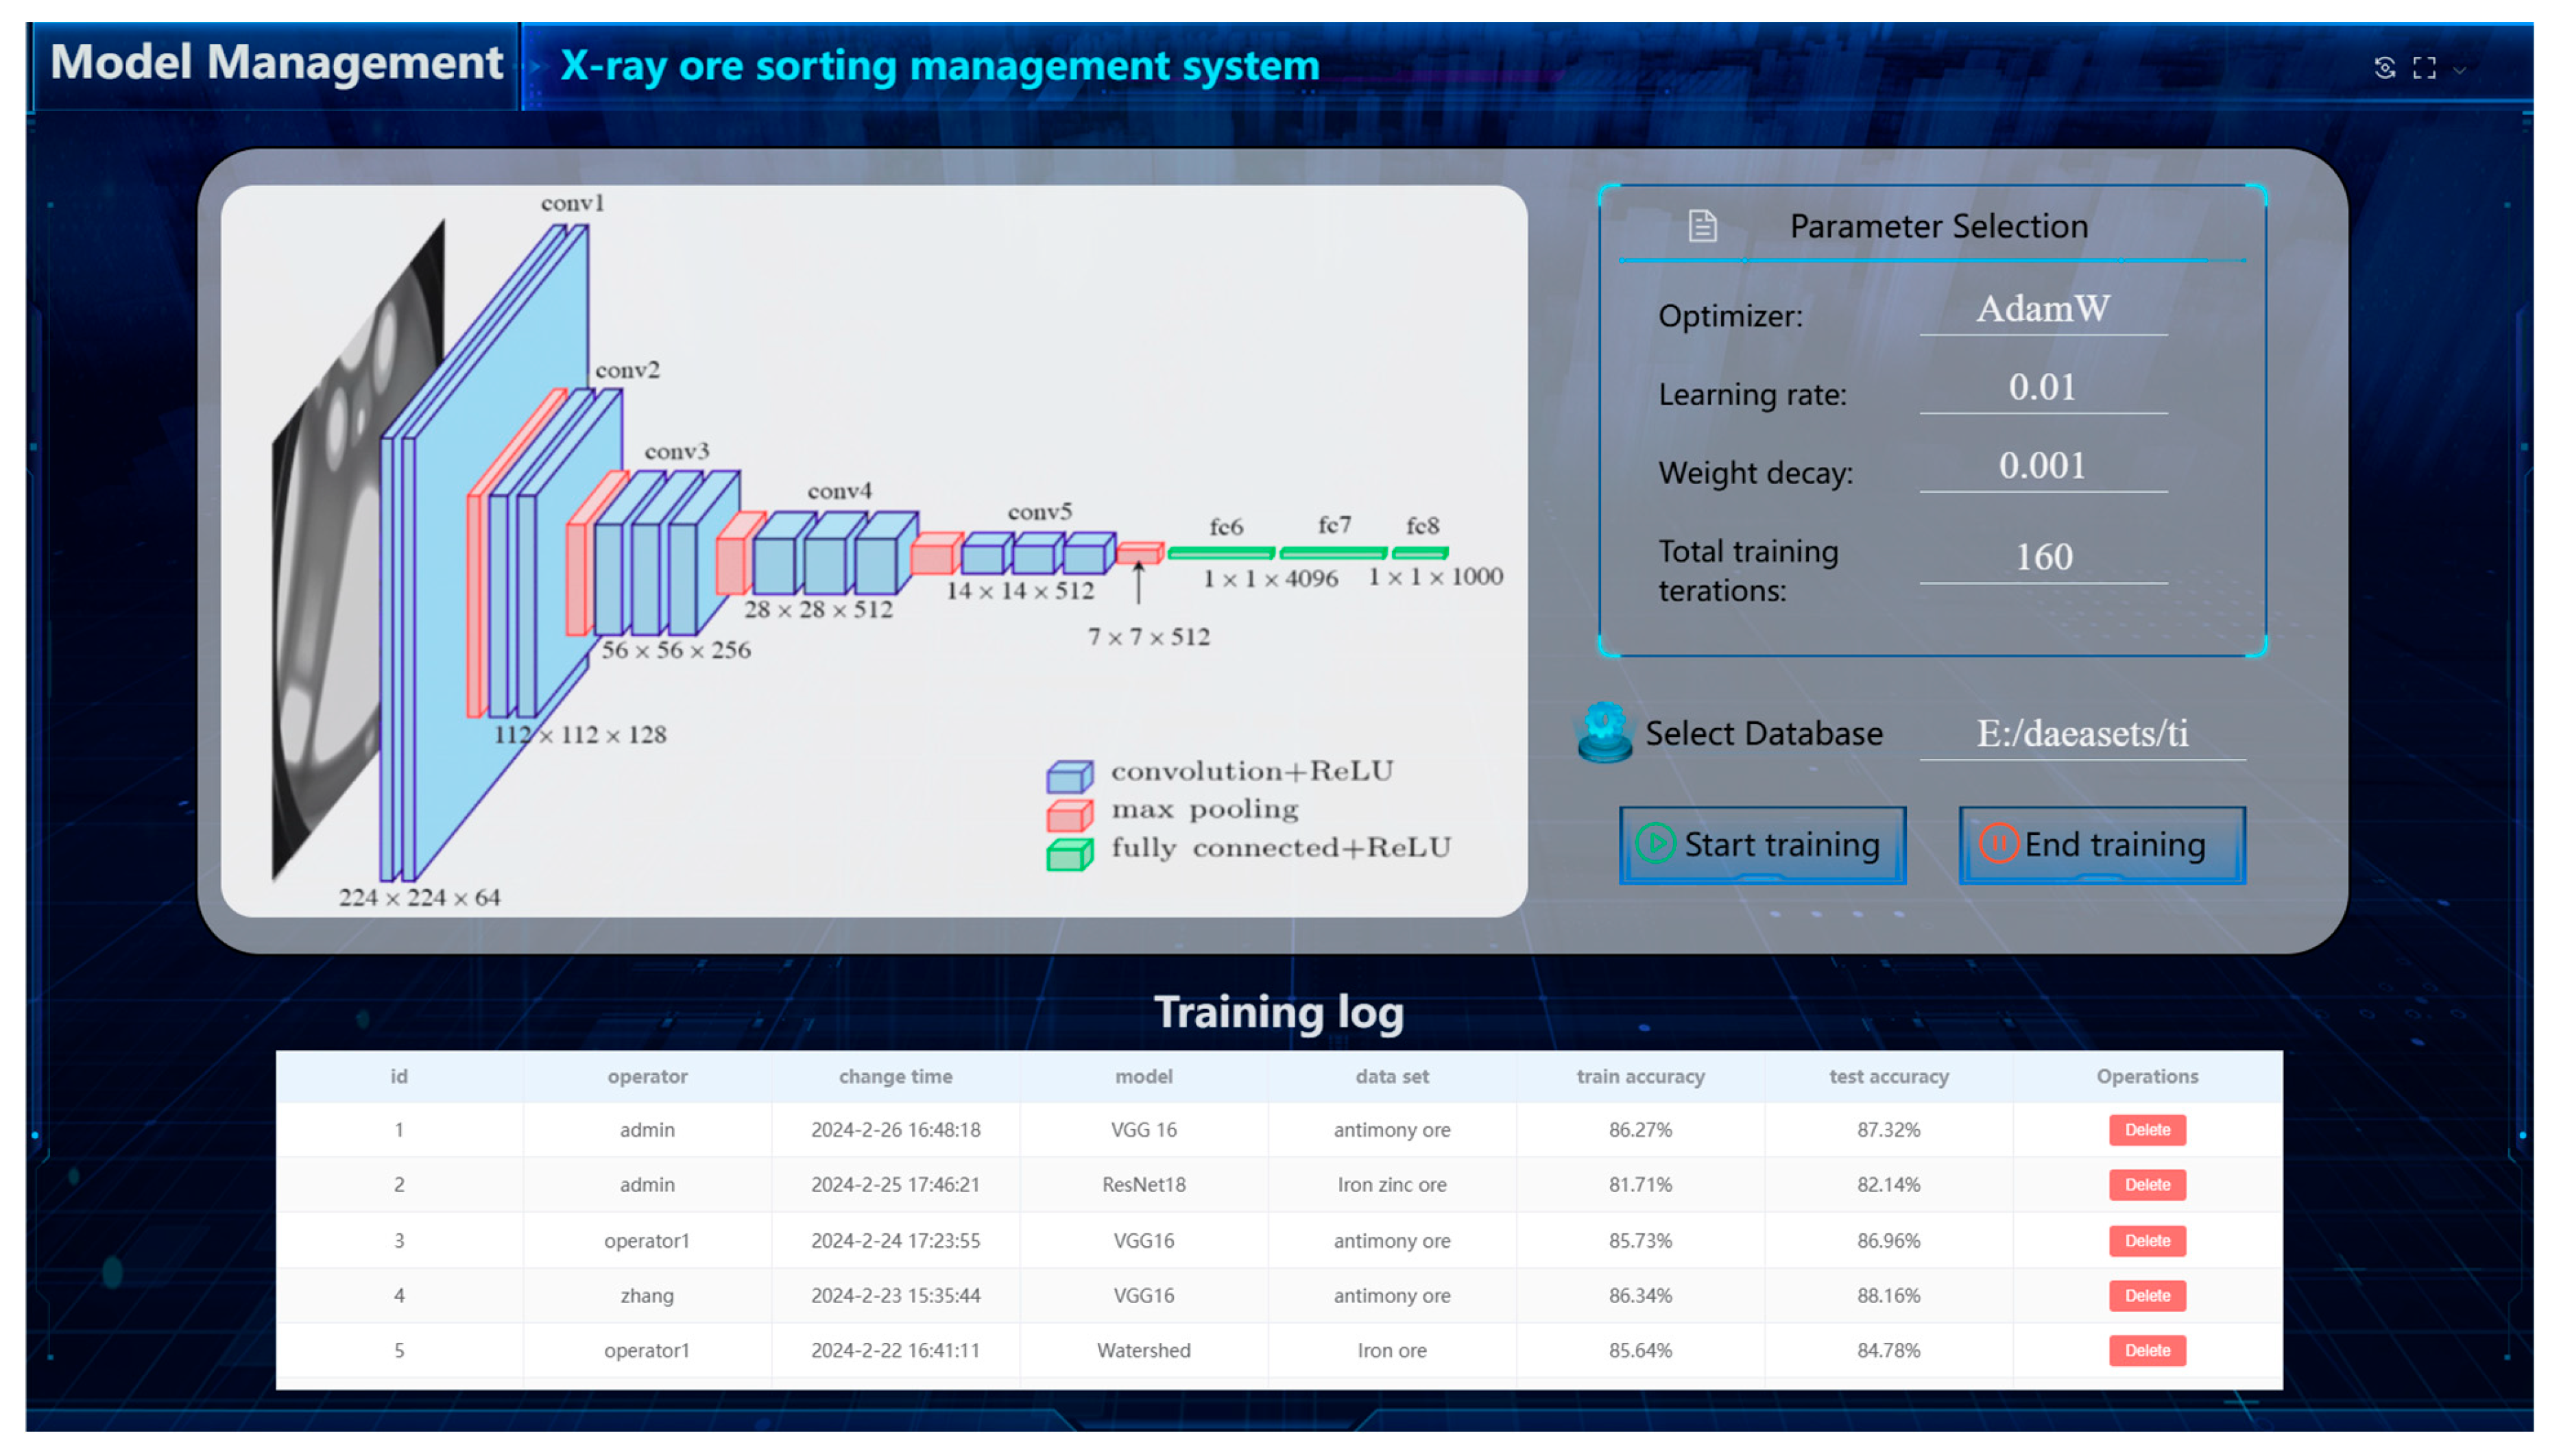2561x1456 pixels.
Task: Click the document icon beside Parameter Selection
Action: [1702, 226]
